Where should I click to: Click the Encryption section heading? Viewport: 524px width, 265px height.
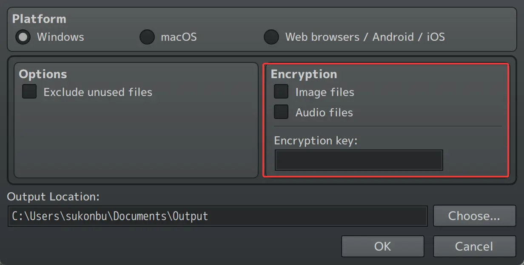click(x=304, y=74)
